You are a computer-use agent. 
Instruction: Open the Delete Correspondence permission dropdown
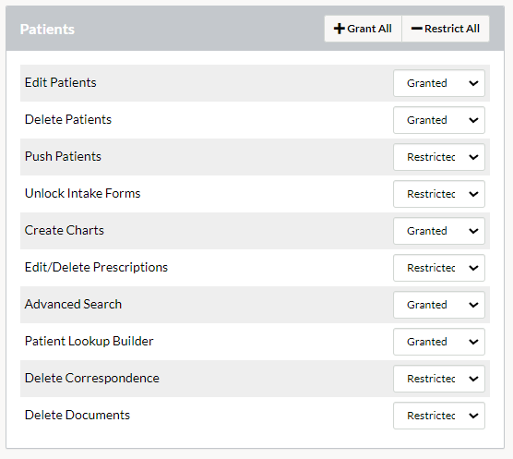point(439,379)
